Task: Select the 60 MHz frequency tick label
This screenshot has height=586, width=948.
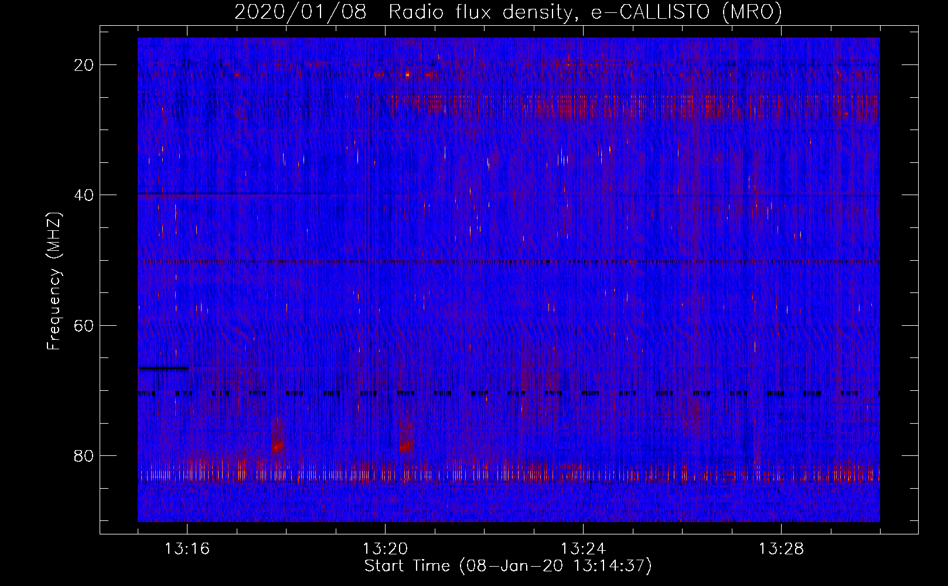Action: (84, 326)
